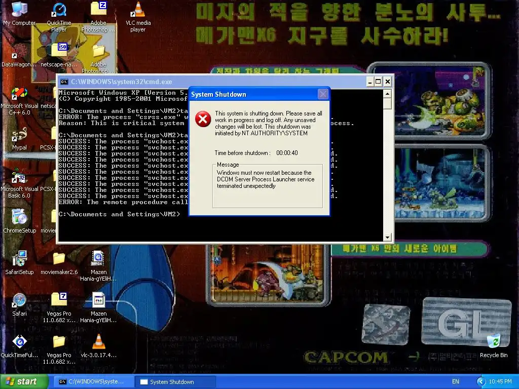Click the cmd.exe window title text
Viewport: 519px width, 389px height.
122,82
